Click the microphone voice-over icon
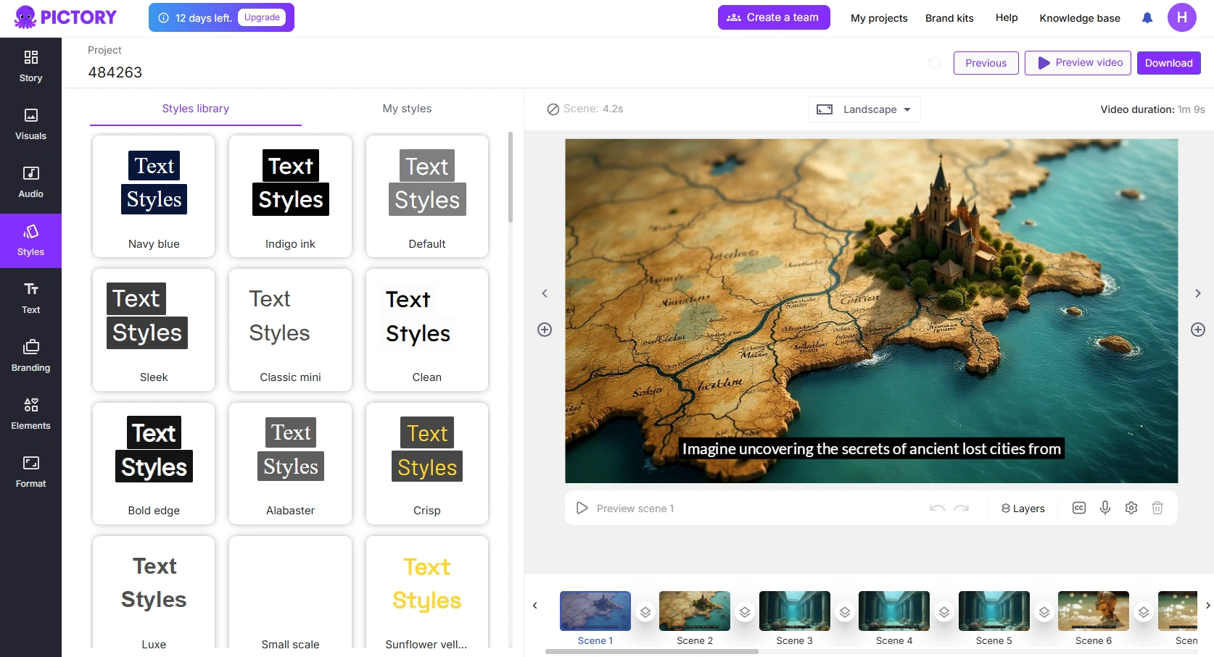 coord(1104,508)
